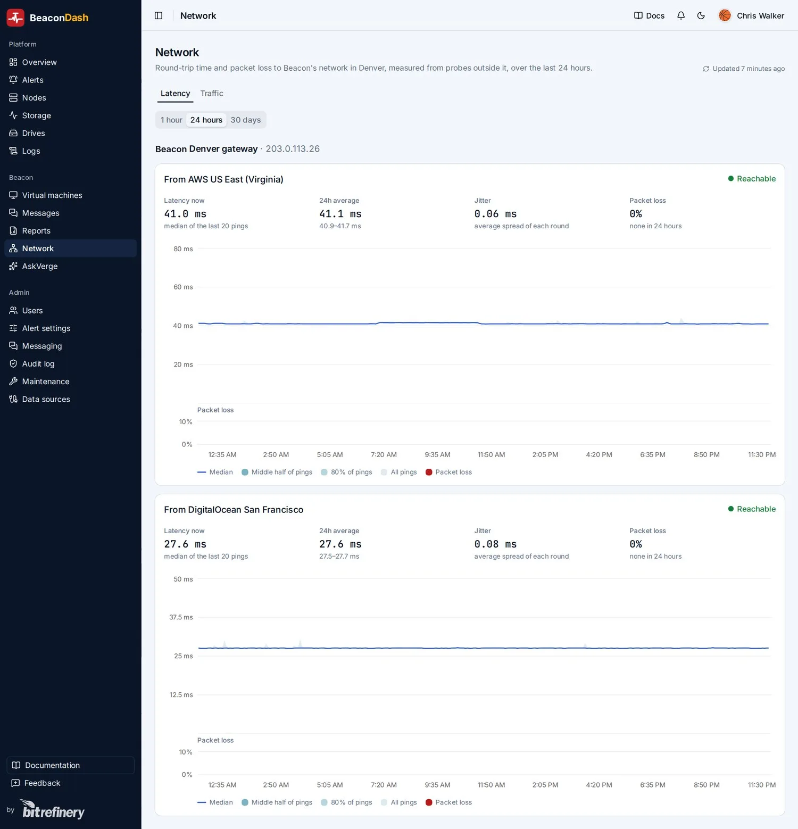Screen dimensions: 798x829
Task: Click the Virtual machines monitor icon
Action: click(x=13, y=195)
